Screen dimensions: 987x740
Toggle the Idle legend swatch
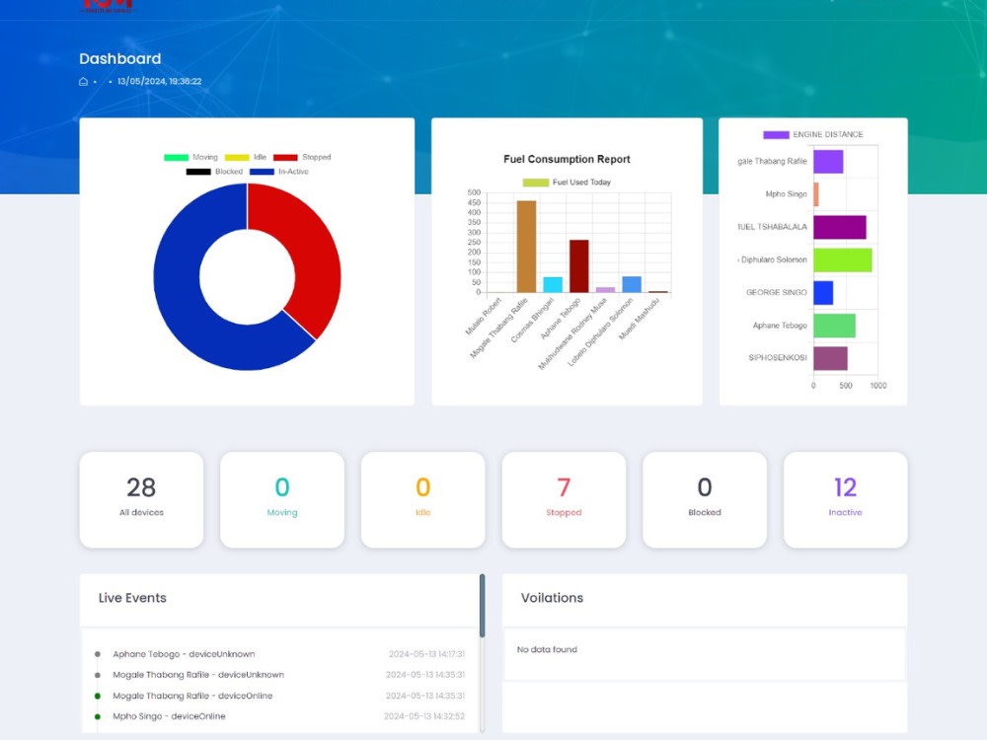point(237,157)
